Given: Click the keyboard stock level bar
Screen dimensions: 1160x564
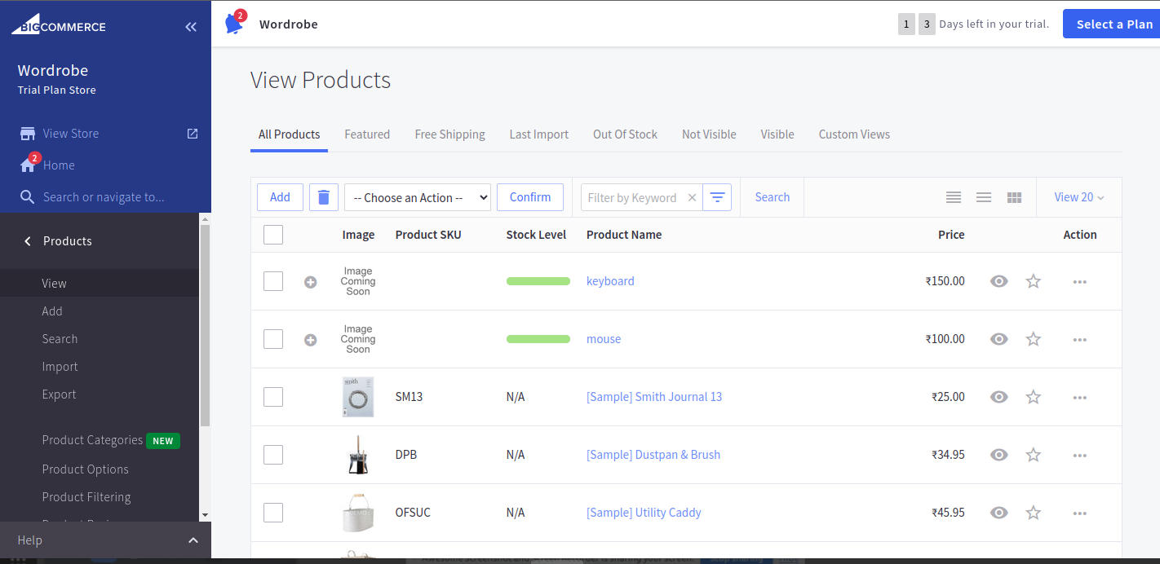Looking at the screenshot, I should point(538,281).
